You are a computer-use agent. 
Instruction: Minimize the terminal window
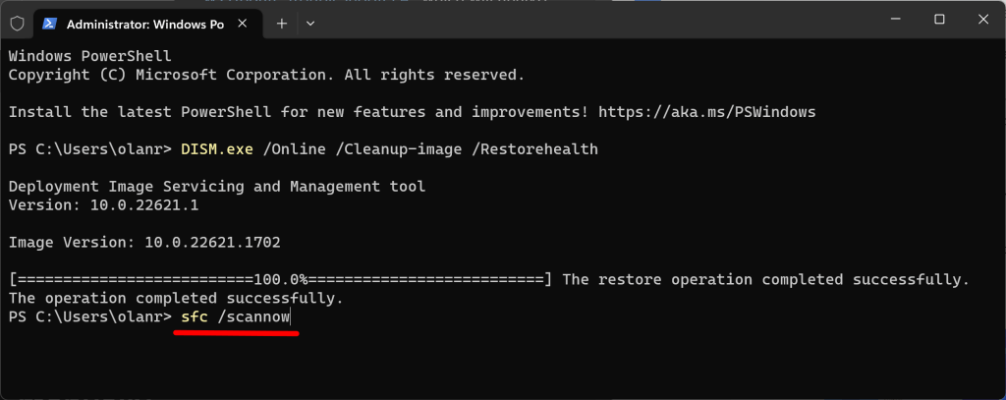click(x=893, y=21)
